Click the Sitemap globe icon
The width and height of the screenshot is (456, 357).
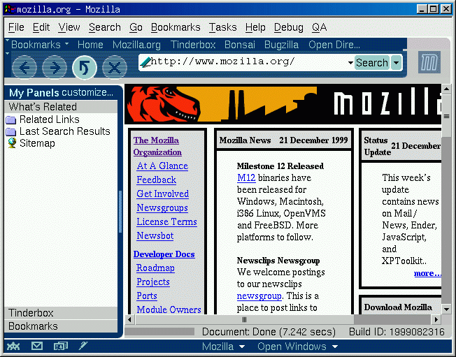click(x=12, y=143)
